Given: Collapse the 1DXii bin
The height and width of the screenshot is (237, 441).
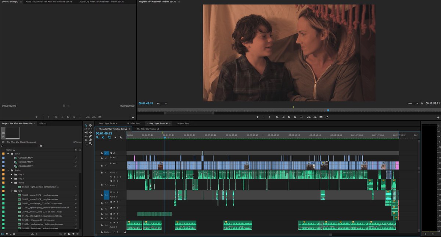Looking at the screenshot, I should point(8,154).
